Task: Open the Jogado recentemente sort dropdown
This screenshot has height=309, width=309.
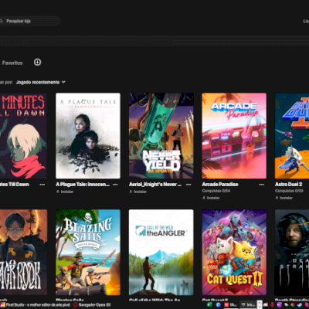Action: 41,82
